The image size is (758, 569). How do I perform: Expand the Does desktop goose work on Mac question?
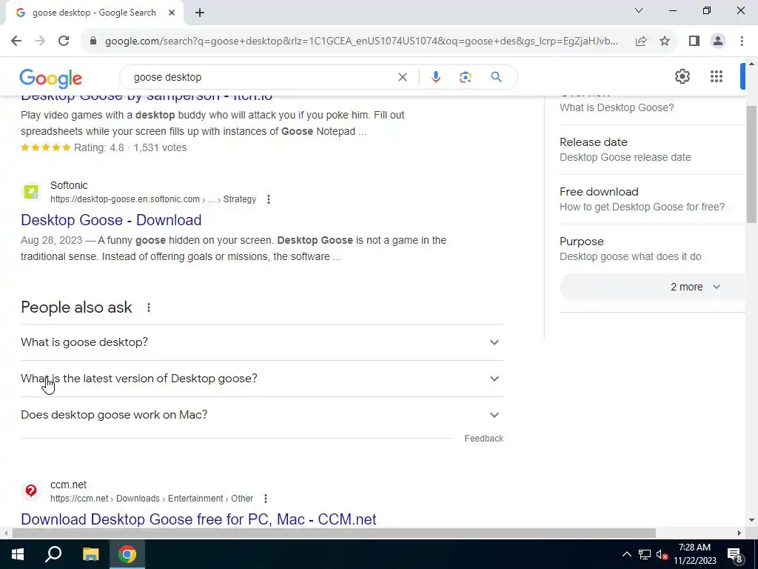[262, 415]
